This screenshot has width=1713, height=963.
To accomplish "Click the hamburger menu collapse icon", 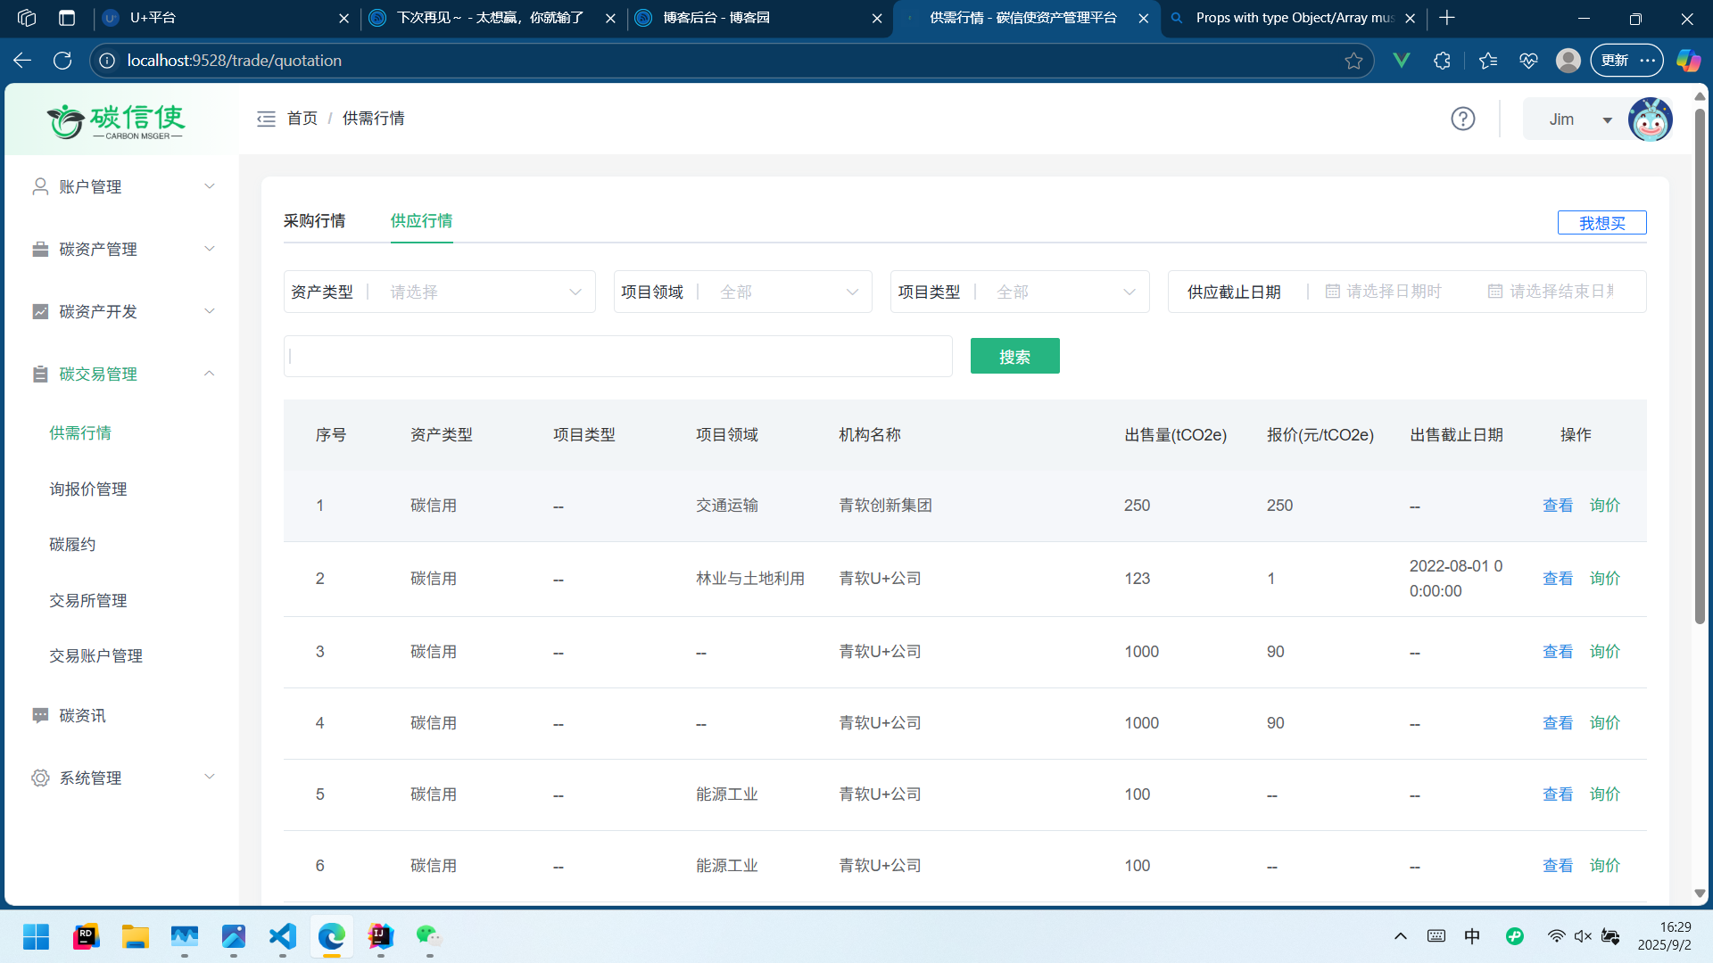I will click(x=266, y=119).
